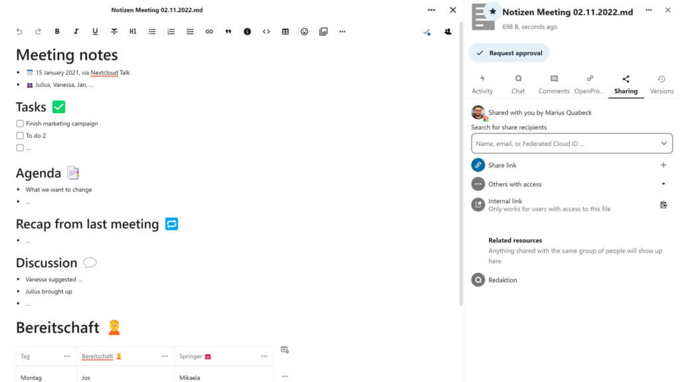Screen dimensions: 680x382
Task: Insert a blockquote
Action: pyautogui.click(x=228, y=32)
